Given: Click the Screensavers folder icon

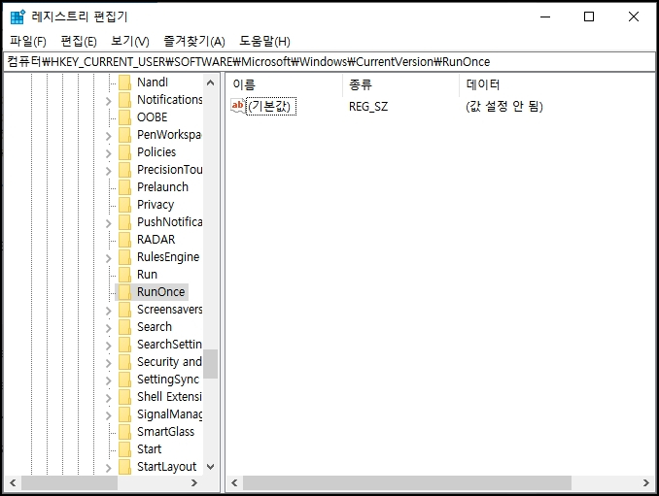Looking at the screenshot, I should [x=124, y=310].
